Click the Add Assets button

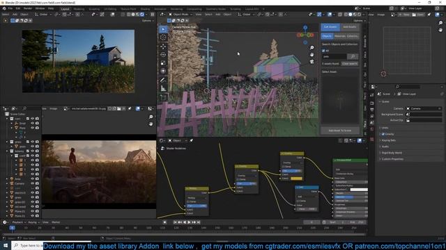pyautogui.click(x=350, y=27)
